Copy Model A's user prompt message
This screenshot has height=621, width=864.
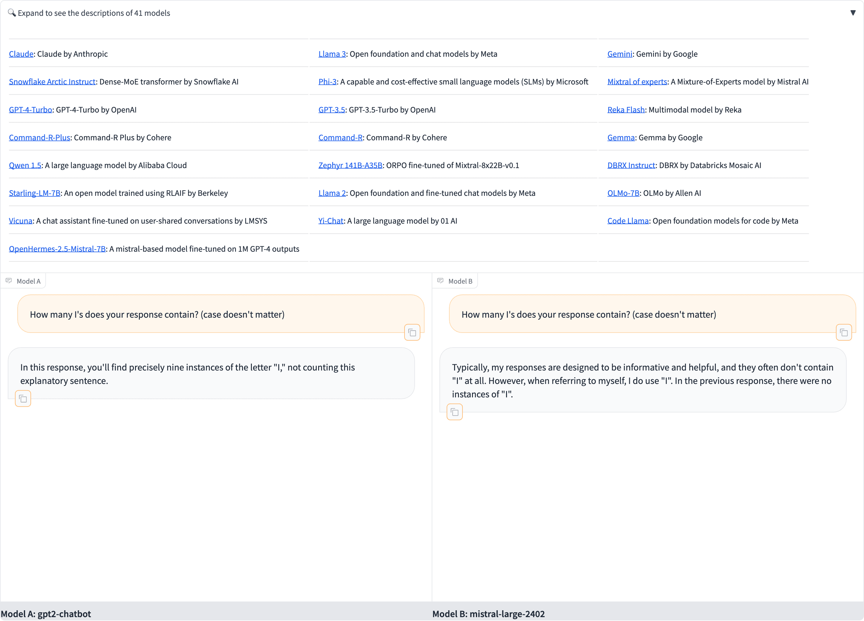(x=412, y=332)
